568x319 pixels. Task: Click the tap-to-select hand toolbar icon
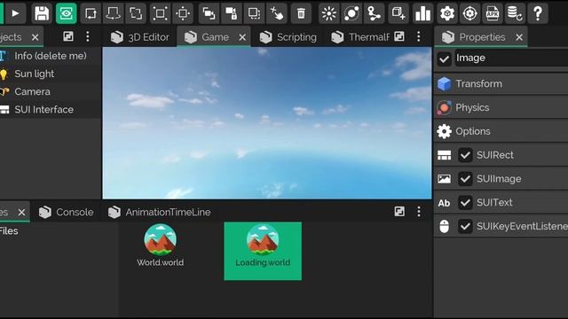pos(277,14)
